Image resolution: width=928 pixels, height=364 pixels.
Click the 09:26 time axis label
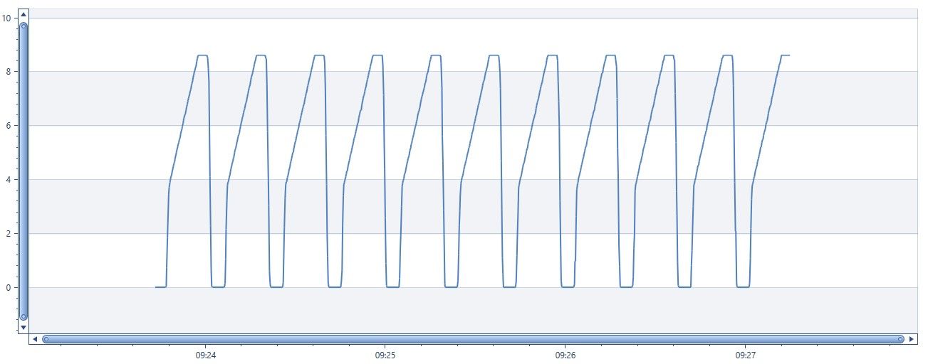click(565, 354)
